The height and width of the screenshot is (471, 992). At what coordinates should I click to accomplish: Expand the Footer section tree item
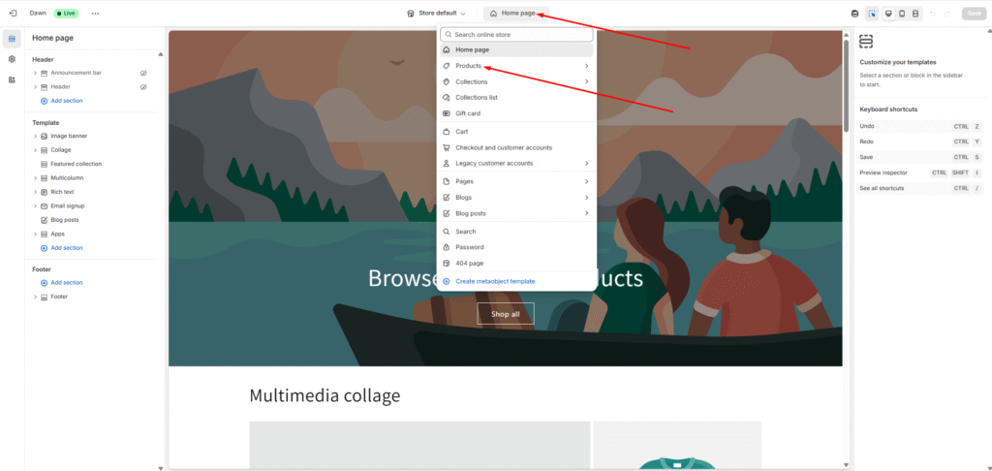click(36, 297)
